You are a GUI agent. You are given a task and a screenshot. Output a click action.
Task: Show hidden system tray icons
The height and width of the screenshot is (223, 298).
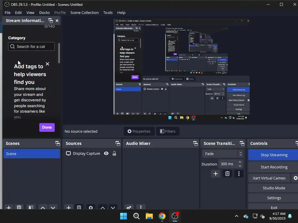tap(237, 216)
